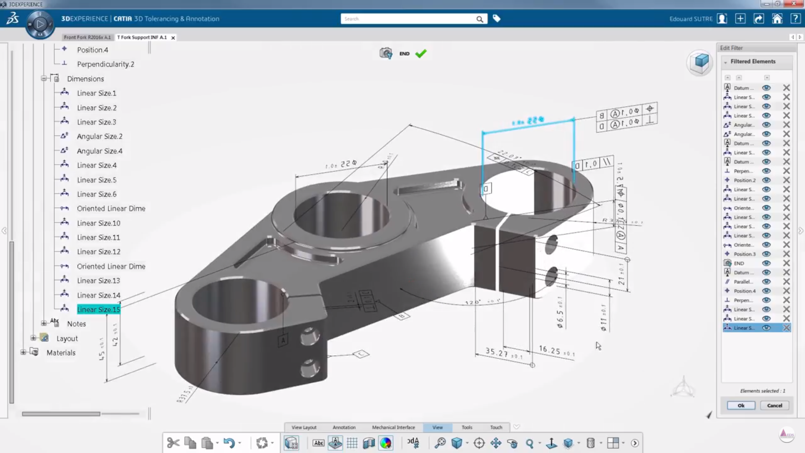Click the mirrored Abc text icon
Image resolution: width=805 pixels, height=453 pixels.
coord(413,443)
